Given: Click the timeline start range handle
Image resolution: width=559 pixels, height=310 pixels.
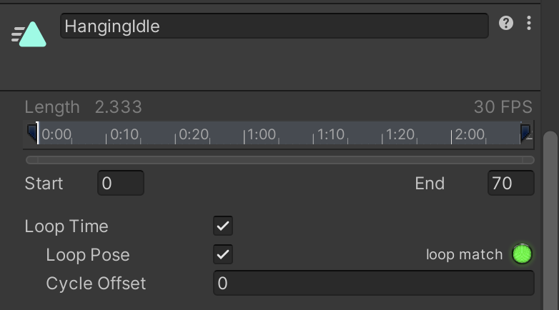Looking at the screenshot, I should pos(31,133).
